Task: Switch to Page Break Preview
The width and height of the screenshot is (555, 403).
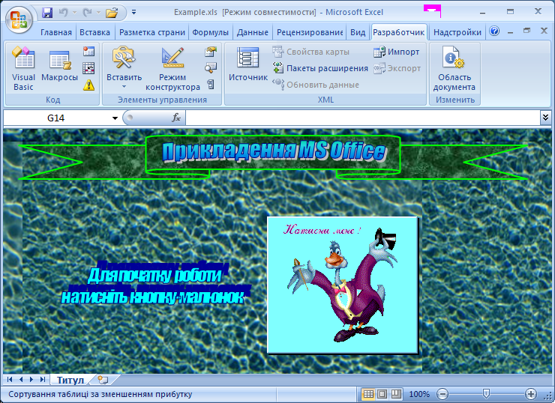Action: [x=396, y=394]
